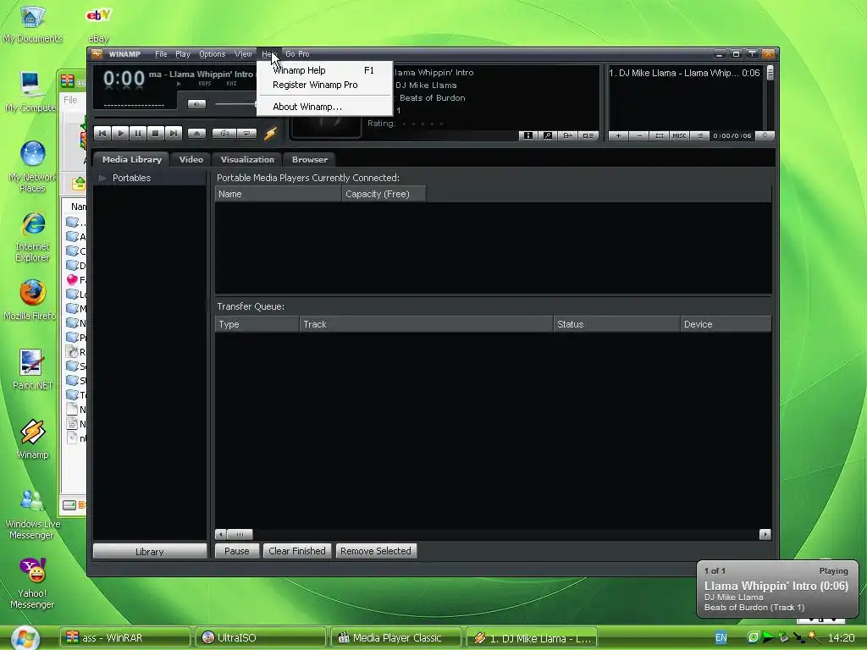Switch to Media Player Classic taskbar button
The image size is (867, 650).
[396, 637]
